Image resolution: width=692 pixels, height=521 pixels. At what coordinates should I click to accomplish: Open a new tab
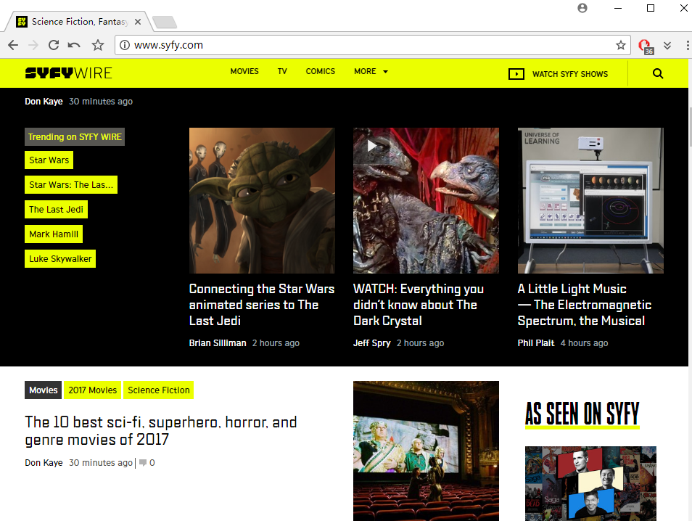click(164, 22)
